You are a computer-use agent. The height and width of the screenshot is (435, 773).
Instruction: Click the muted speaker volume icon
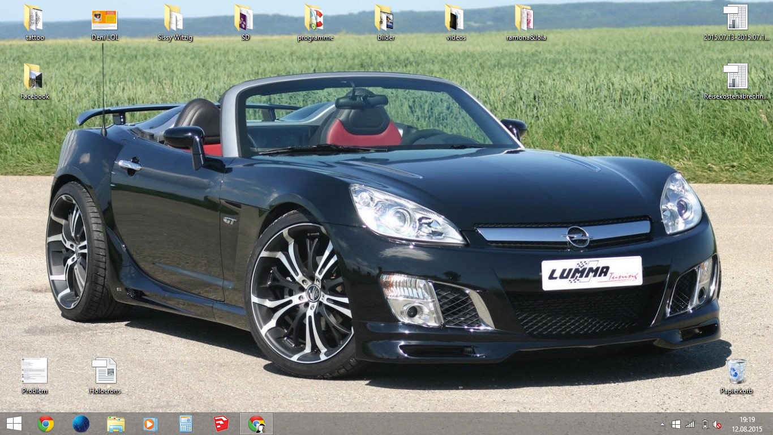click(717, 424)
